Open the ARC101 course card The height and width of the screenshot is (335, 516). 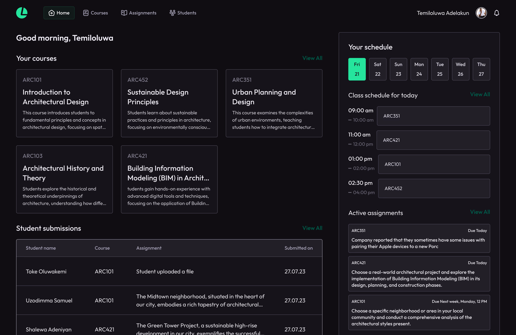64,103
